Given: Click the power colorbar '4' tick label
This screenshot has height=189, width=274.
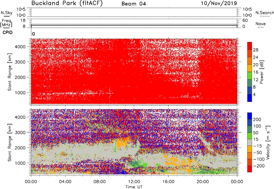Looking at the screenshot, I should 254,94.
